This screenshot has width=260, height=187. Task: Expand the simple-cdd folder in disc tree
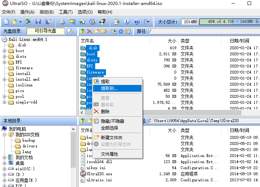coord(5,102)
